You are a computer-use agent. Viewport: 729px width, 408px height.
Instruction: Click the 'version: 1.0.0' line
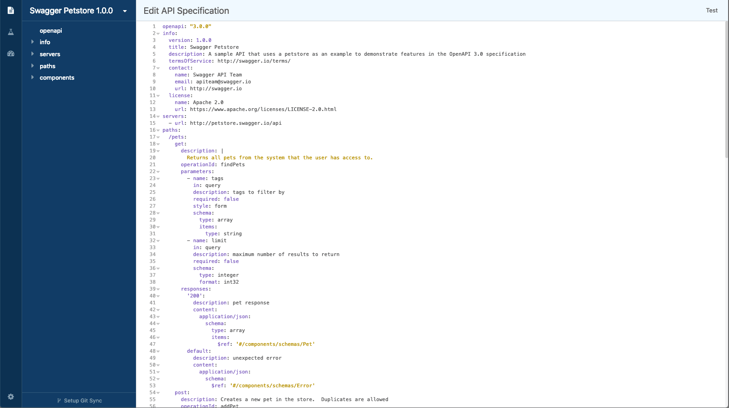190,40
